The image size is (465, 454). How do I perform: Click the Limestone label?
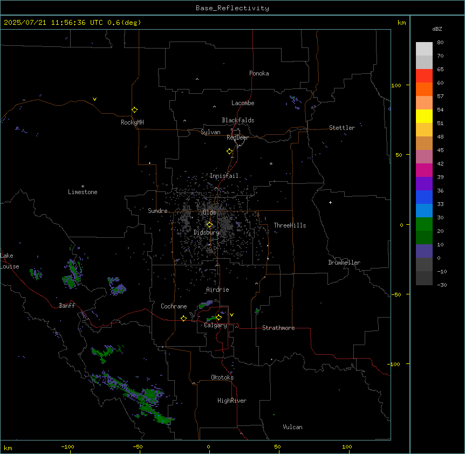click(83, 192)
